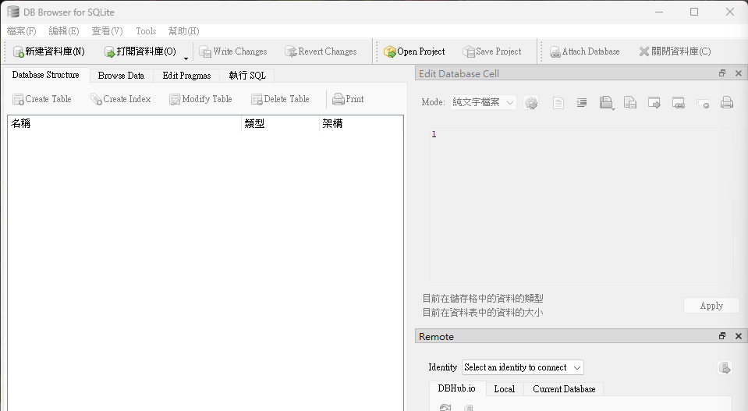Click the window with link icon in cell editor
Viewport: 748px width, 411px height.
(x=679, y=102)
